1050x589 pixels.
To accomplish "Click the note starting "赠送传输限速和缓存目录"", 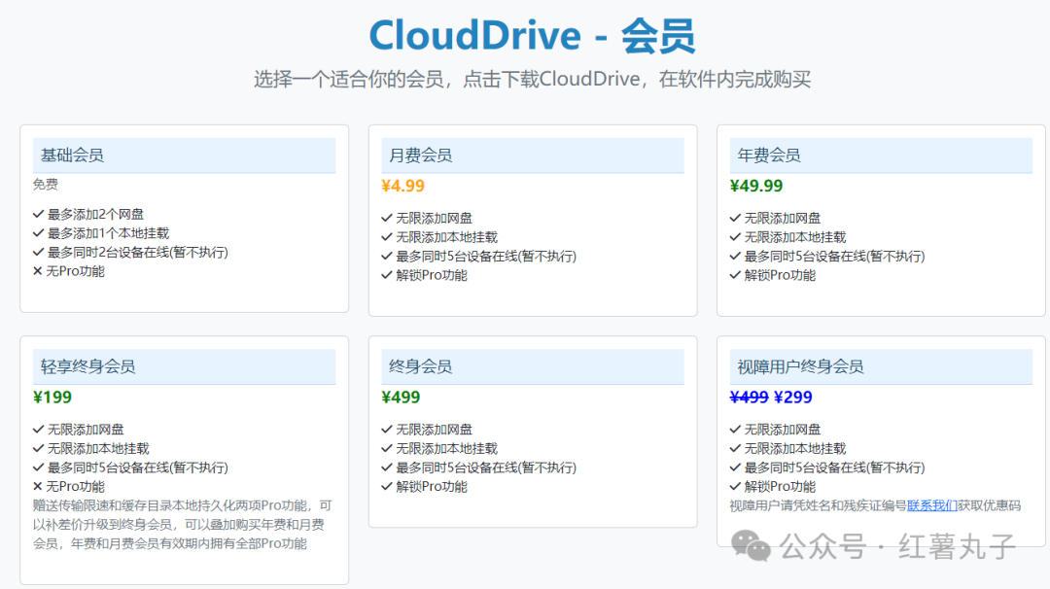I will pos(182,524).
